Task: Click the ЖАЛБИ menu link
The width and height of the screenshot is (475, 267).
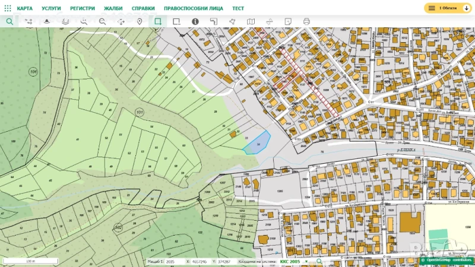Action: 113,8
